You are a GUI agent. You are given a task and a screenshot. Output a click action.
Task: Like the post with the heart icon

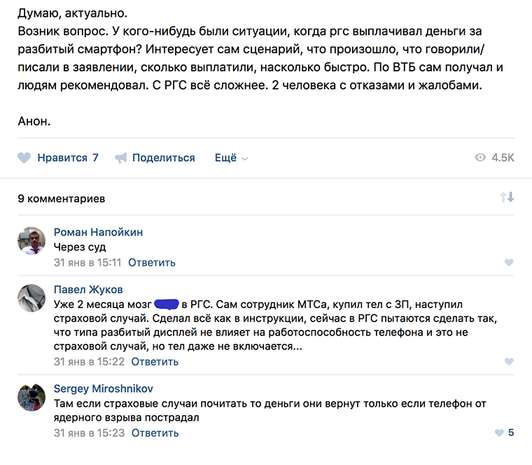(x=24, y=158)
